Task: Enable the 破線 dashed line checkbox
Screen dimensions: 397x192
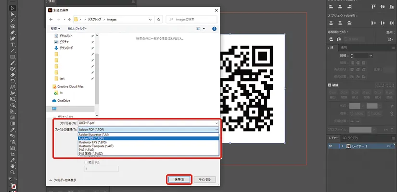Action: coord(330,85)
